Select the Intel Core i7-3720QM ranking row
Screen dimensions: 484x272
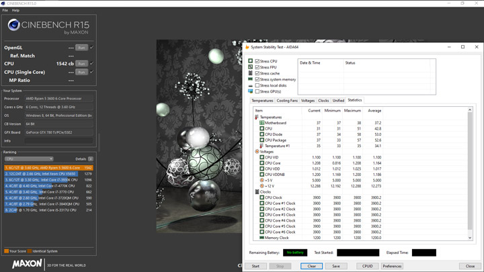pos(48,198)
